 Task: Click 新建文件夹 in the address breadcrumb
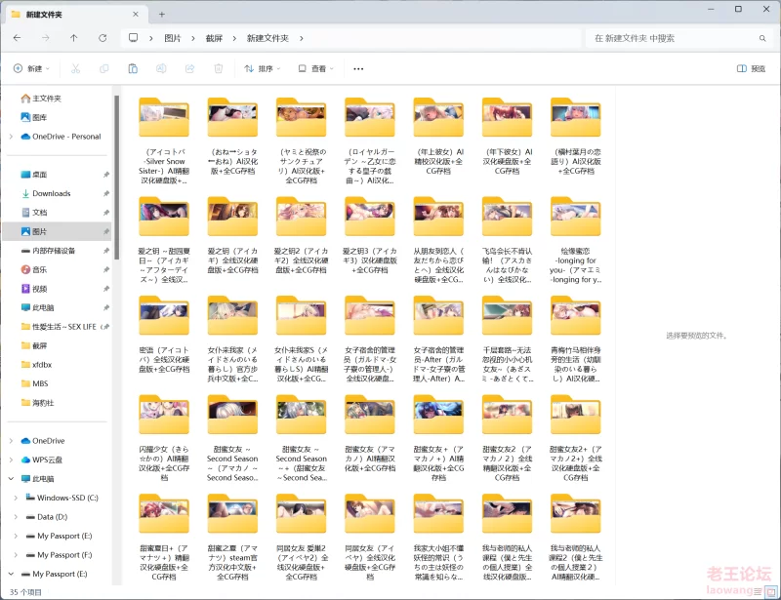pyautogui.click(x=267, y=38)
